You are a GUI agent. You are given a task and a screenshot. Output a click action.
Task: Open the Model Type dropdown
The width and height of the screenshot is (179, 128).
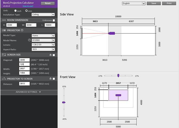pyautogui.click(x=43, y=36)
